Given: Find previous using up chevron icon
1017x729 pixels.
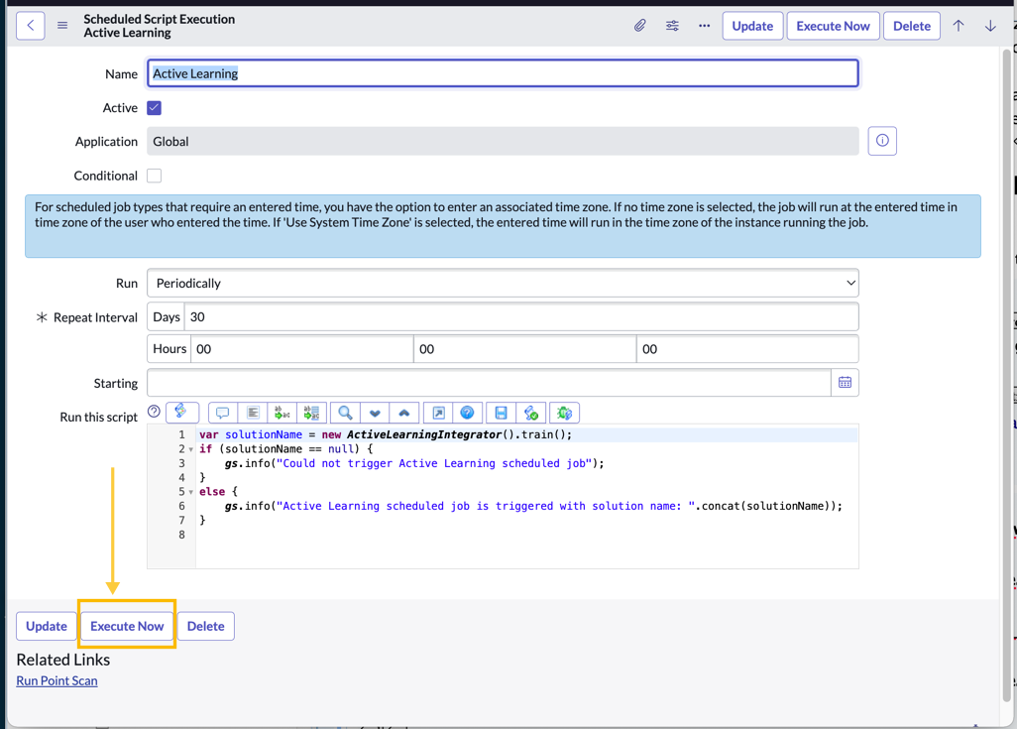Looking at the screenshot, I should click(404, 413).
